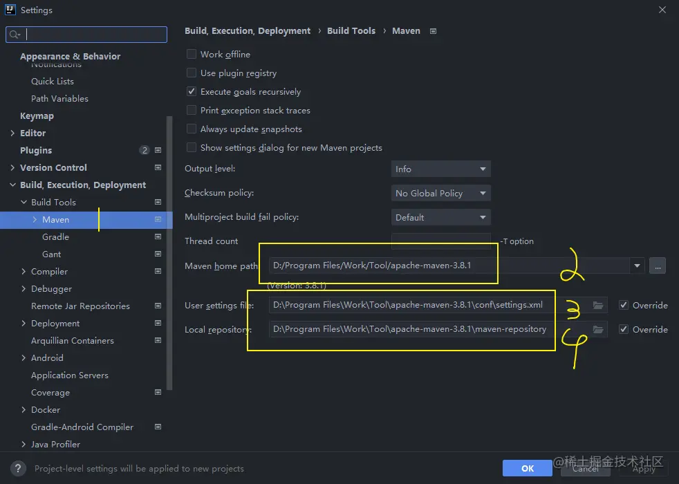The width and height of the screenshot is (679, 484).
Task: Click the Apply button
Action: point(644,468)
